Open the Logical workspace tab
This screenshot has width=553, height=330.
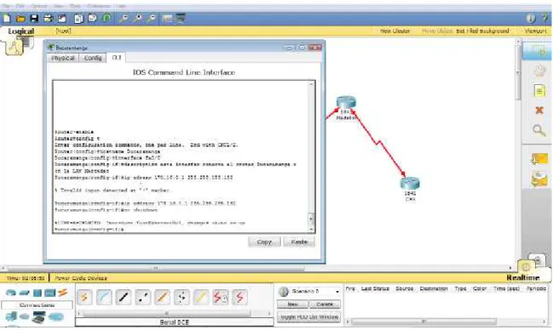tap(21, 31)
